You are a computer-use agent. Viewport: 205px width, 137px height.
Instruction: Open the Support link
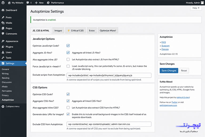(x=165, y=46)
